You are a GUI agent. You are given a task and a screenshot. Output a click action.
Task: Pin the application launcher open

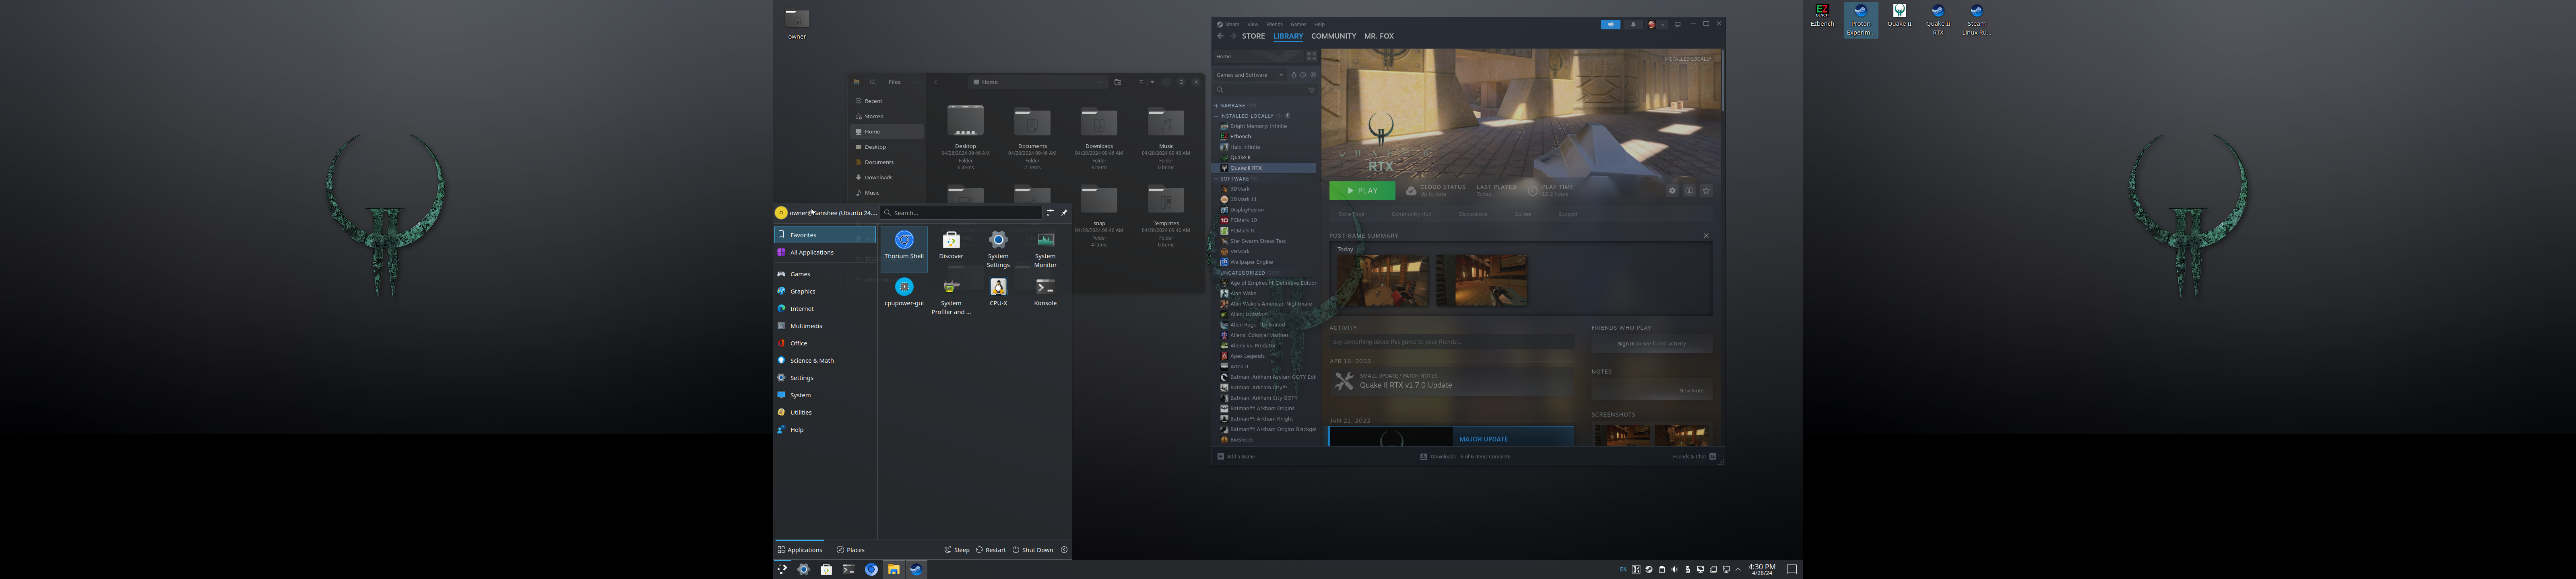(x=1064, y=213)
